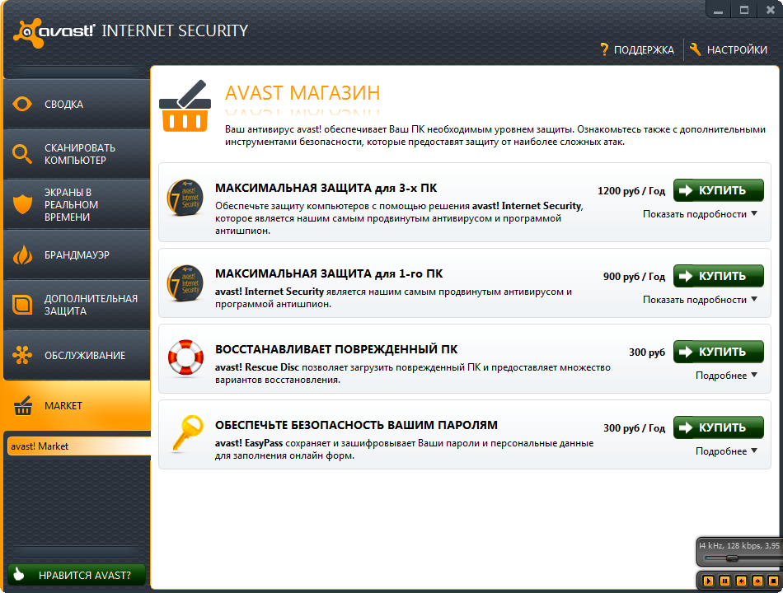Expand Подробнее under the EasyPass offer

click(x=726, y=451)
